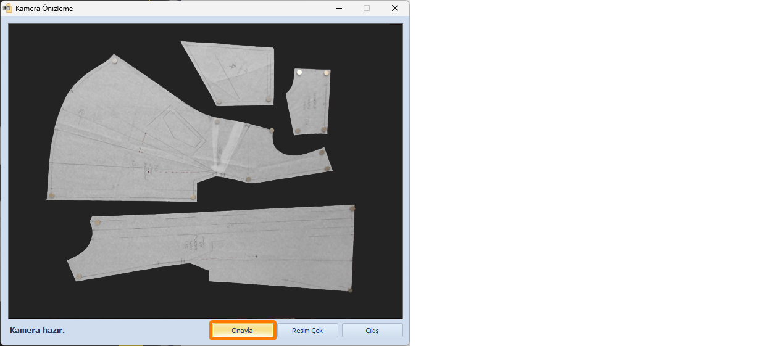784x346 pixels.
Task: Click the magnet at the large piece's top corner
Action: 114,60
